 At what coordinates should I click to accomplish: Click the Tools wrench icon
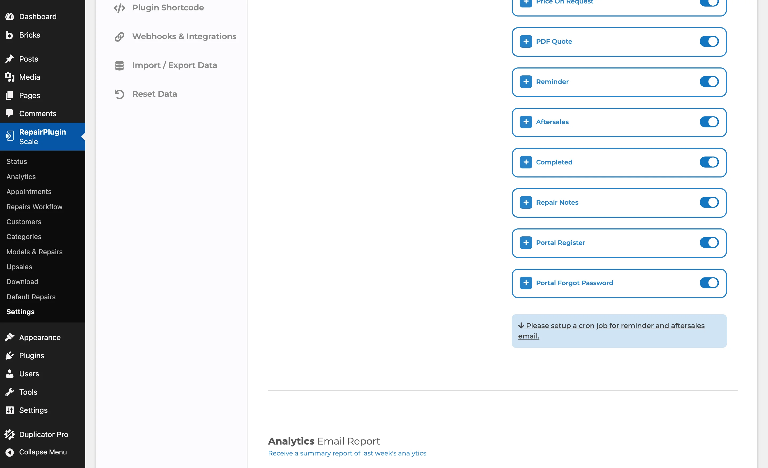pyautogui.click(x=10, y=392)
